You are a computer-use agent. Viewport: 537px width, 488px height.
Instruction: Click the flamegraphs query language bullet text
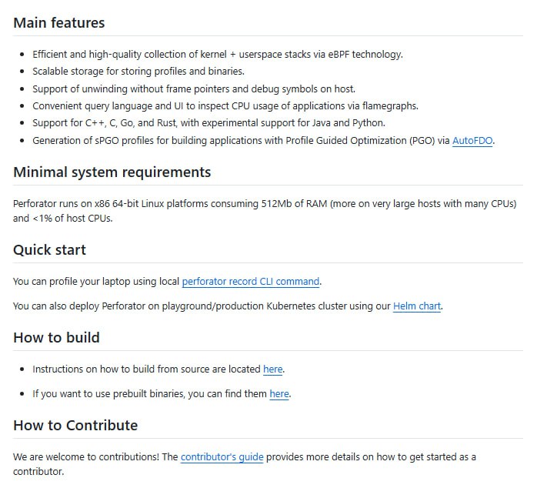pos(225,106)
